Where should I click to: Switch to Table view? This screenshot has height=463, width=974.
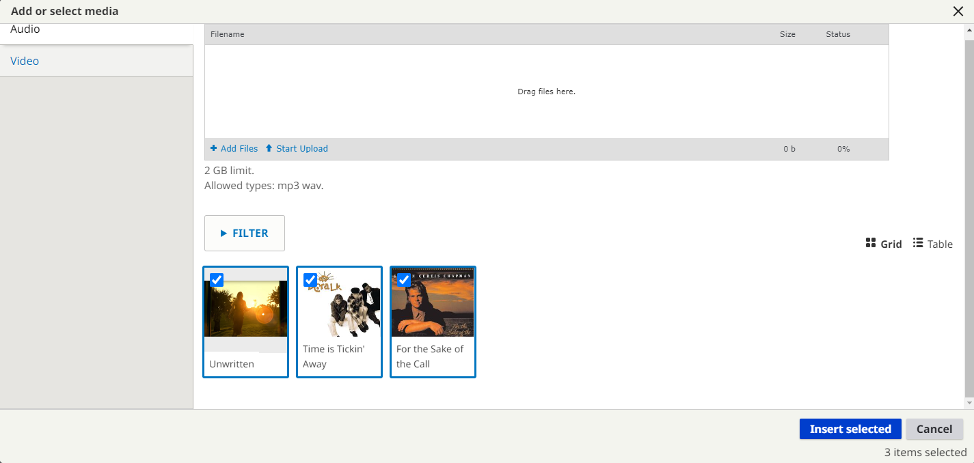[x=932, y=244]
